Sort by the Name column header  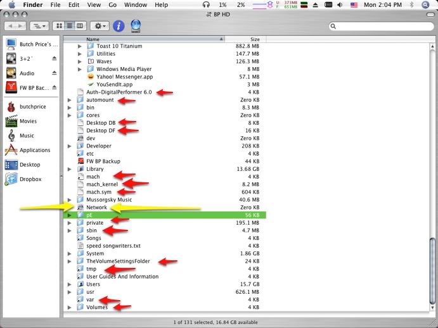(144, 39)
